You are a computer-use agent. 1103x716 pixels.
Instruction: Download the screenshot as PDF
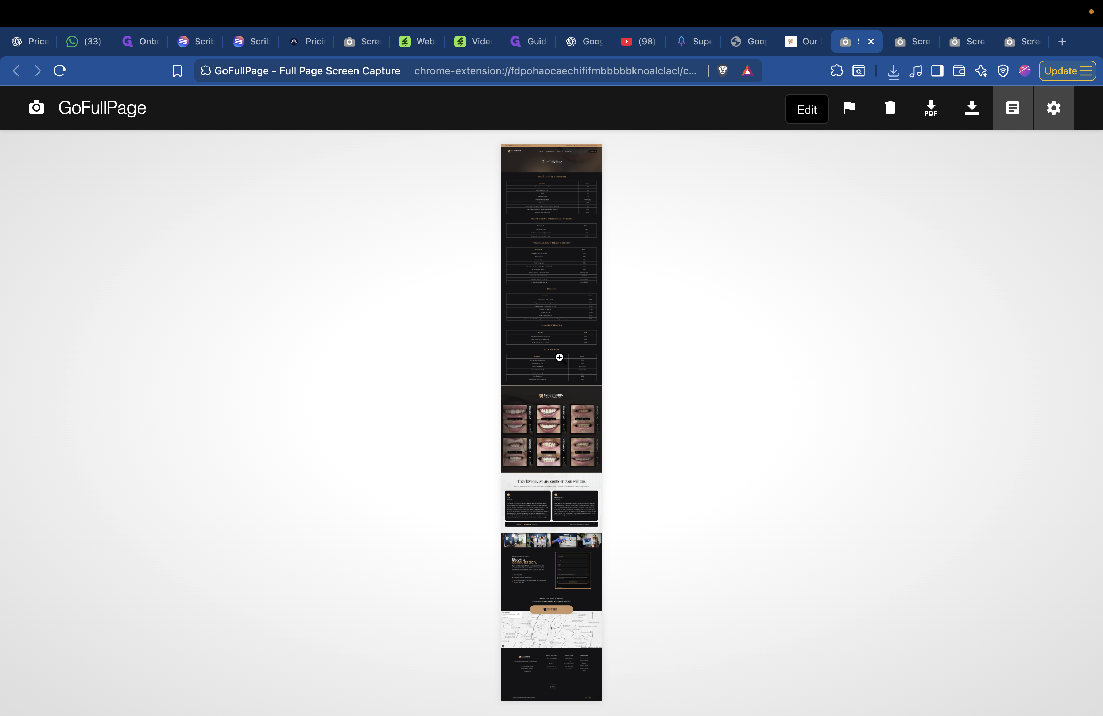pyautogui.click(x=930, y=108)
